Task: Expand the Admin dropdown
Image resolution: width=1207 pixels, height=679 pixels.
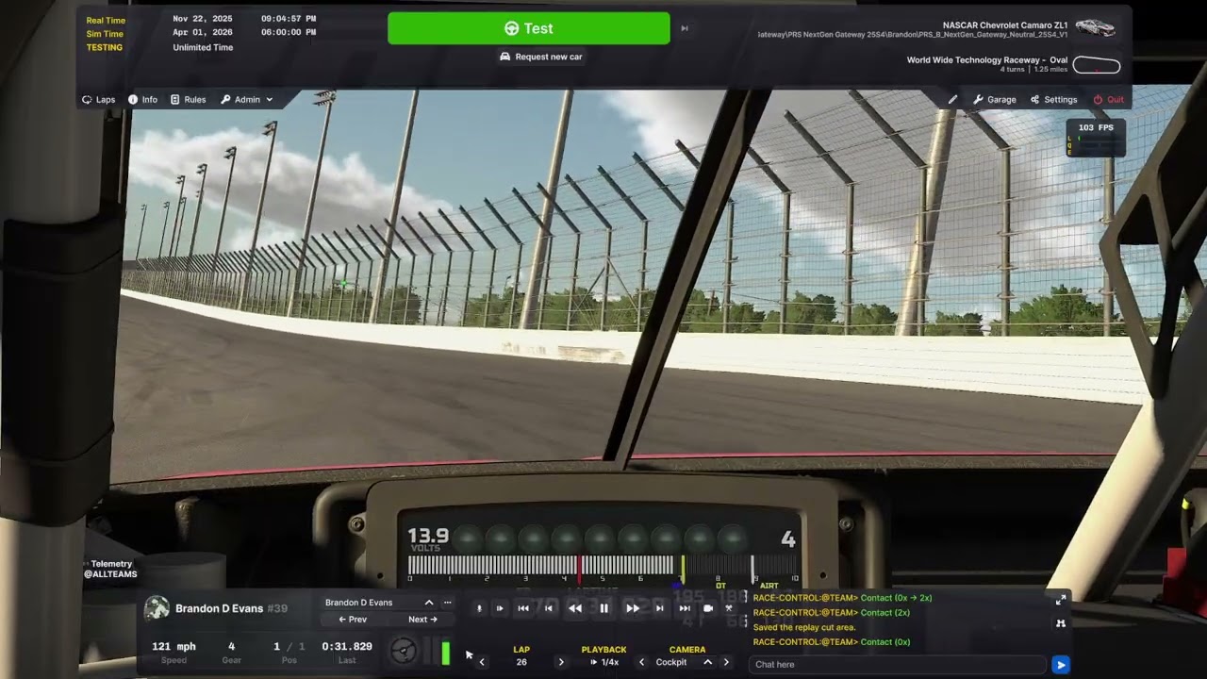Action: (x=247, y=99)
